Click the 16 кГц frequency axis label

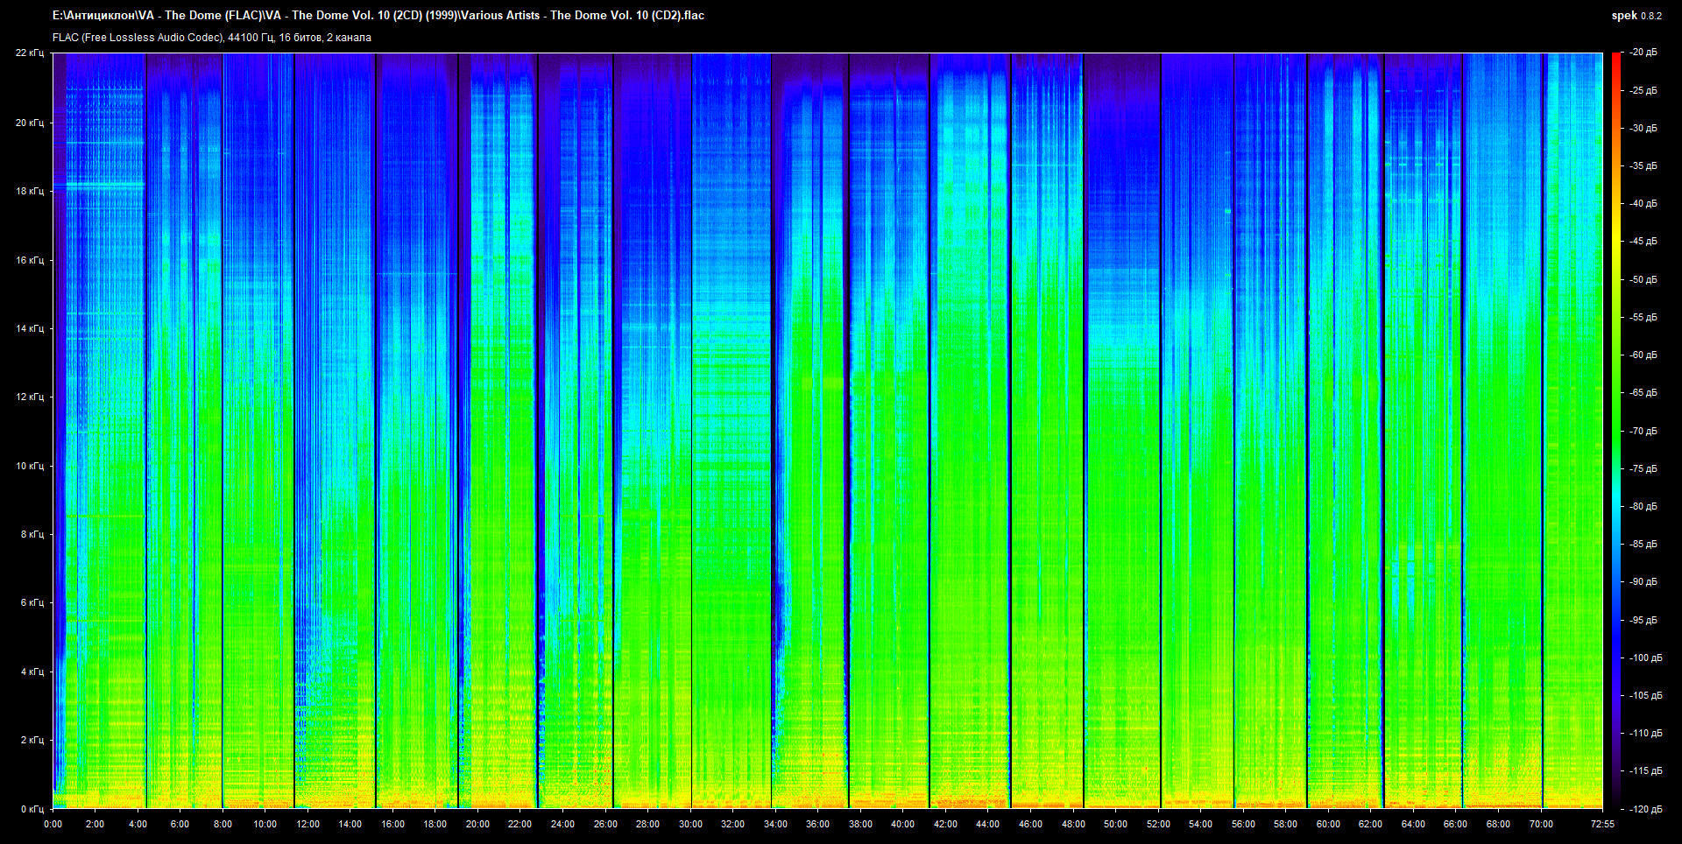[30, 260]
